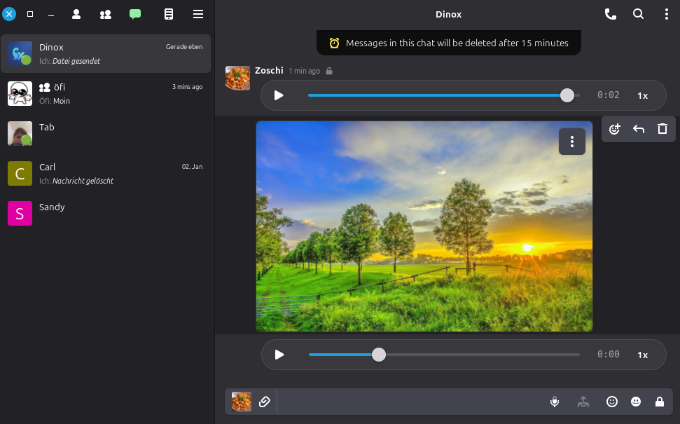The height and width of the screenshot is (424, 680).
Task: Open the öfi group chat
Action: point(106,94)
